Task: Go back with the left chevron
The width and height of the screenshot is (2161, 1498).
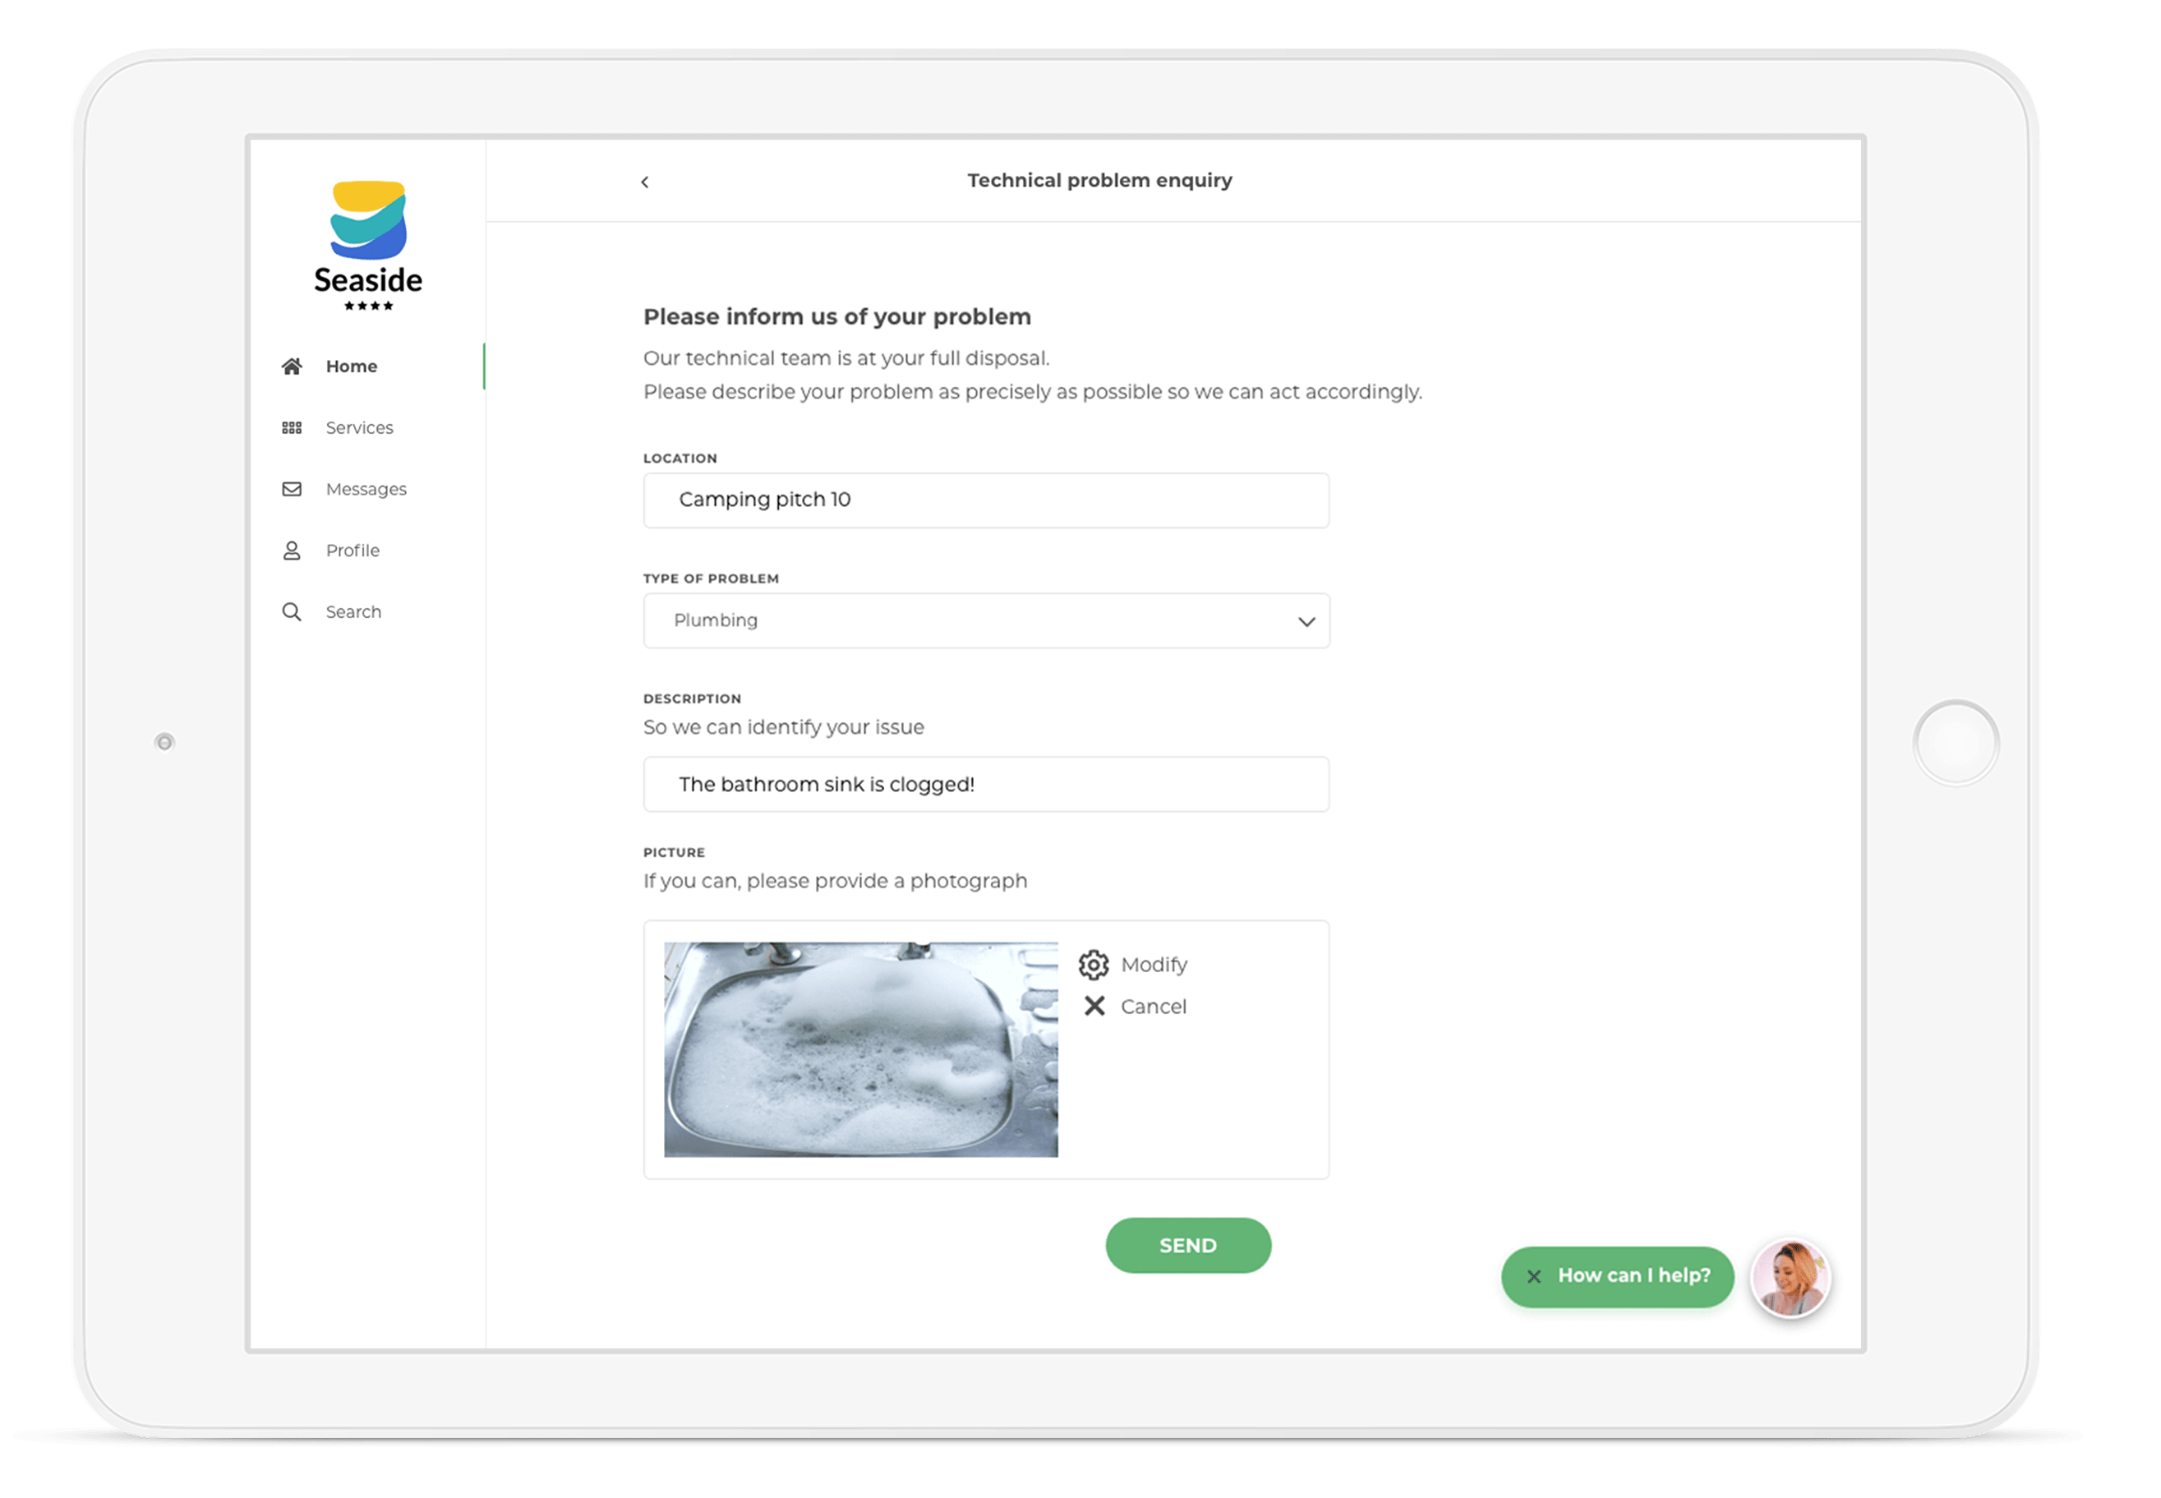Action: click(645, 182)
